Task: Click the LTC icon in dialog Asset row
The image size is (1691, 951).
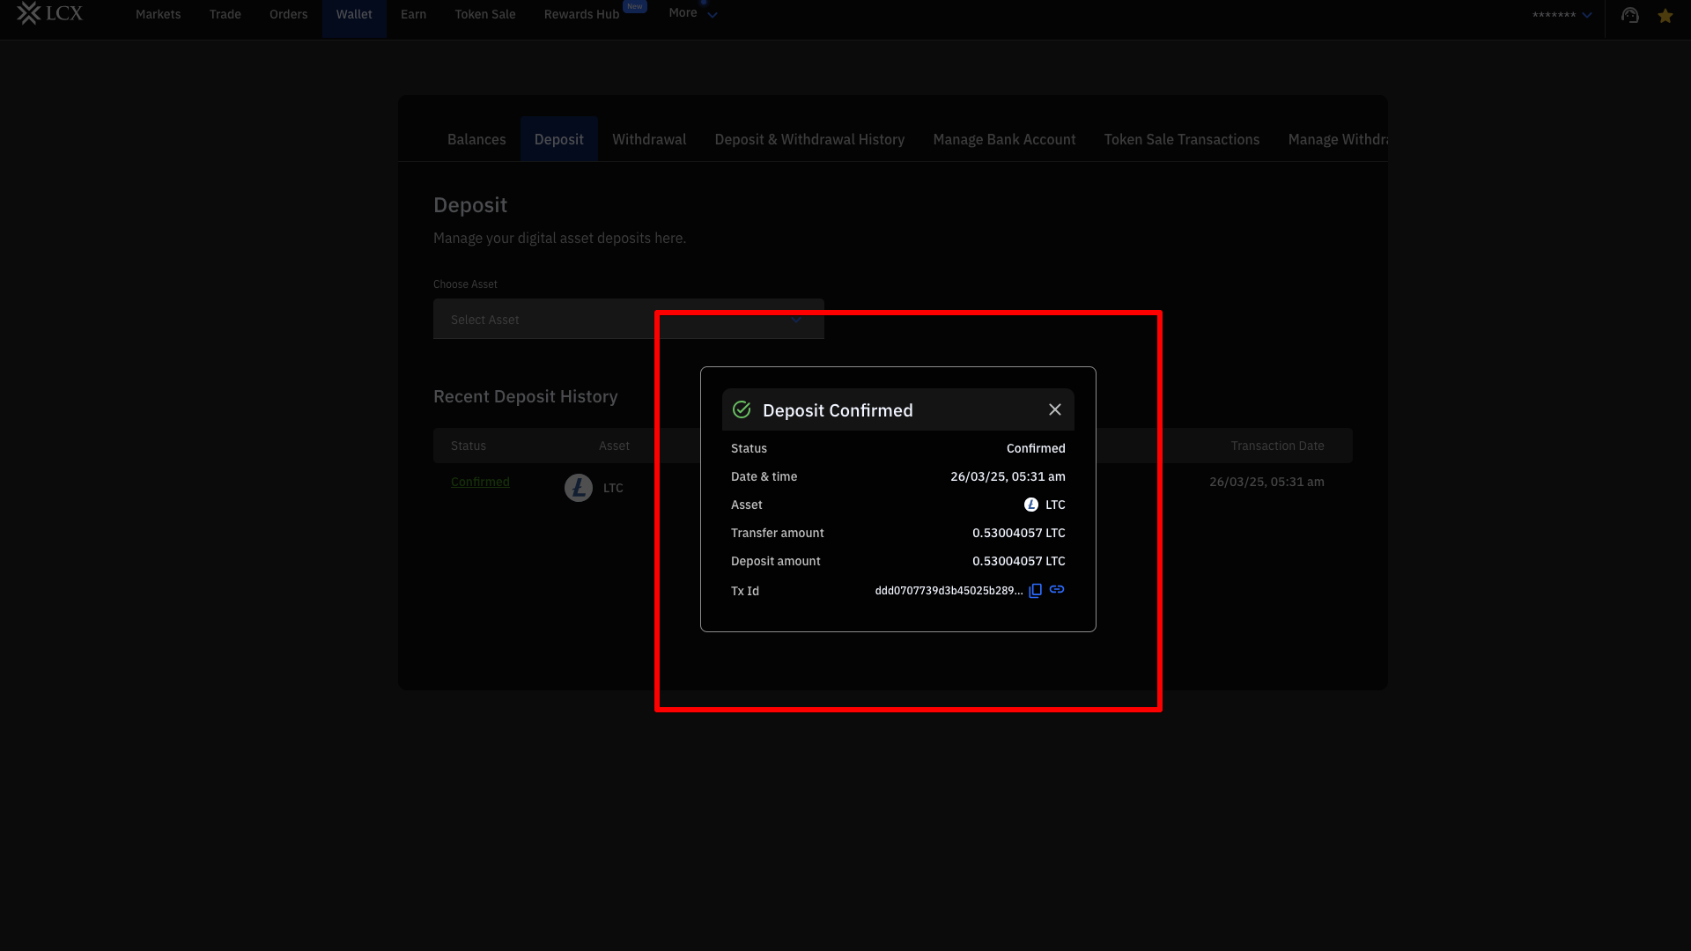Action: pyautogui.click(x=1031, y=505)
